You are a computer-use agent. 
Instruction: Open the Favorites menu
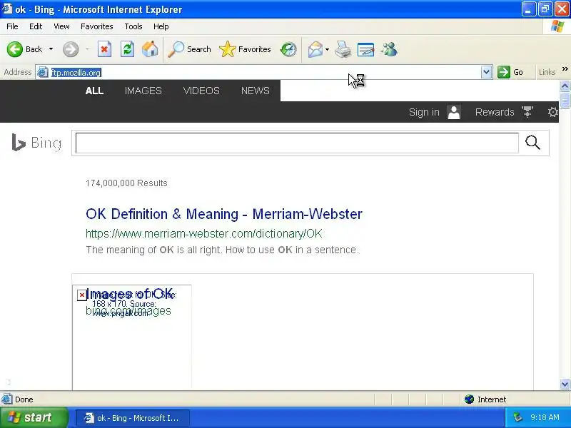coord(97,26)
